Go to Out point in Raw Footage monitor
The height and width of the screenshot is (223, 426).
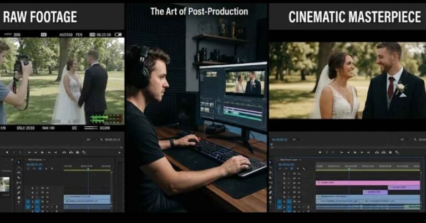point(55,153)
